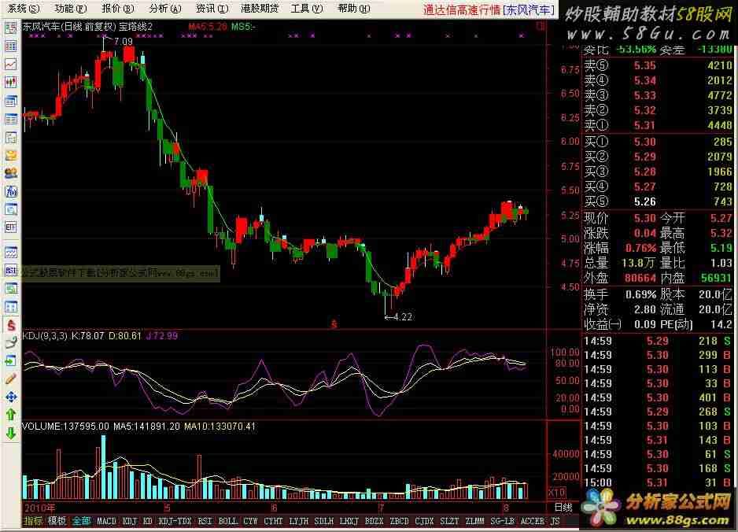Switch indicator to SG-LB
The height and width of the screenshot is (532, 738).
point(502,521)
